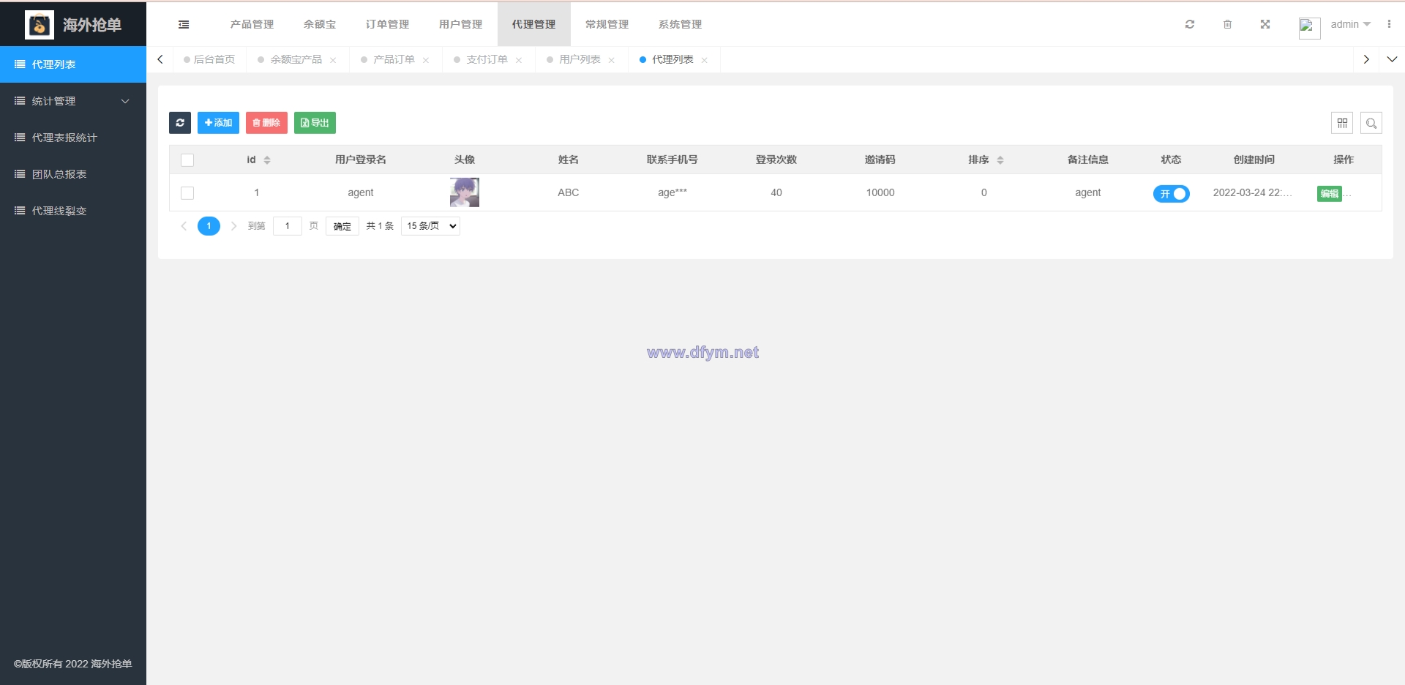Click the green 编辑 button for agent

(x=1330, y=193)
